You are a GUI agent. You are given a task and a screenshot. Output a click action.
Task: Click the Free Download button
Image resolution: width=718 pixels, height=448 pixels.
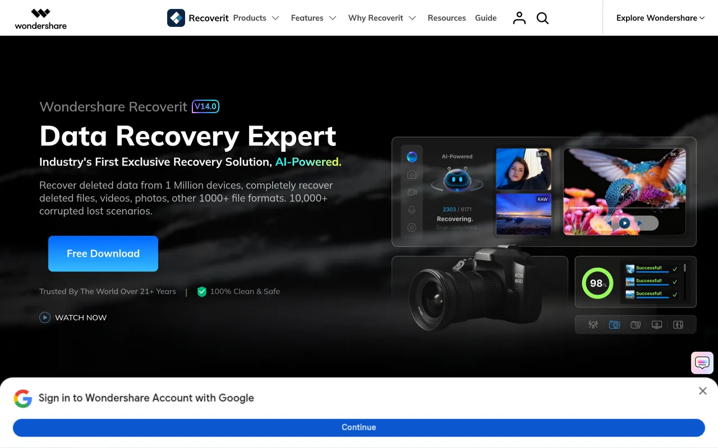click(x=103, y=254)
